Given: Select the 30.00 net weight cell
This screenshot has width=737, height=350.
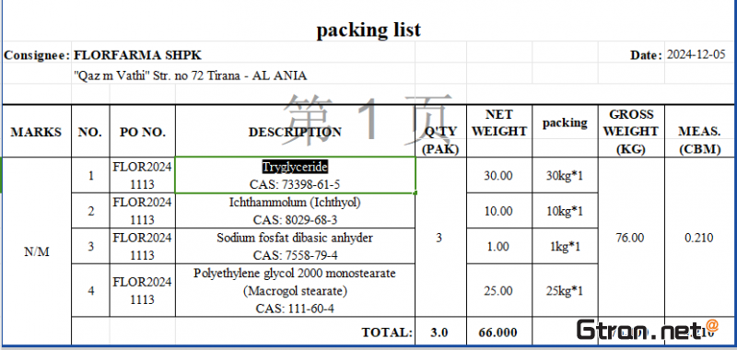Looking at the screenshot, I should pos(499,175).
